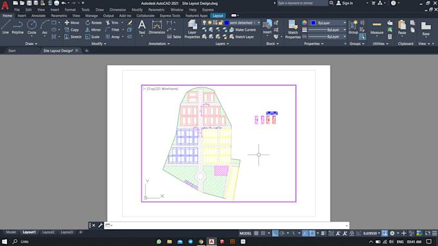Activate the Stretch command
The height and width of the screenshot is (246, 438).
(x=73, y=37)
